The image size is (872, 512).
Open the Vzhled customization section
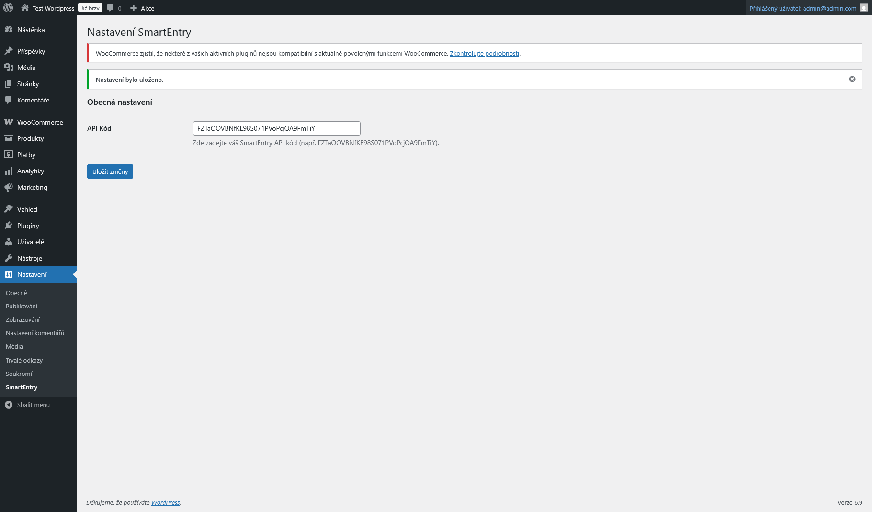(27, 209)
